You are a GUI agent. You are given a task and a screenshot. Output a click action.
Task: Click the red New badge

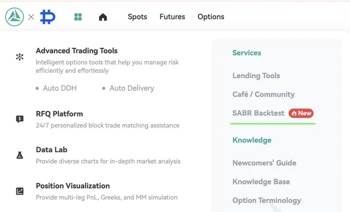301,113
